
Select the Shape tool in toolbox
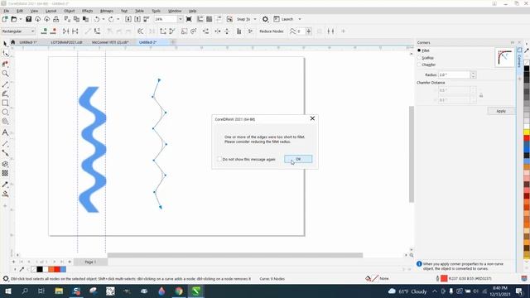coord(6,53)
